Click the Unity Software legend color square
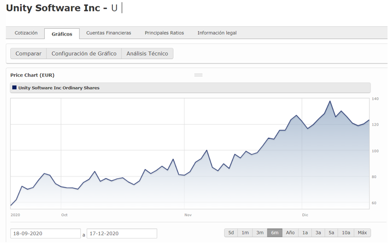The height and width of the screenshot is (249, 388). click(x=14, y=87)
